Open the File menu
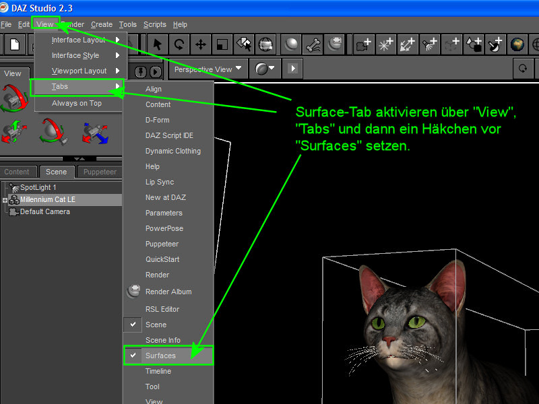Screen dimensions: 539x404 tap(6, 24)
